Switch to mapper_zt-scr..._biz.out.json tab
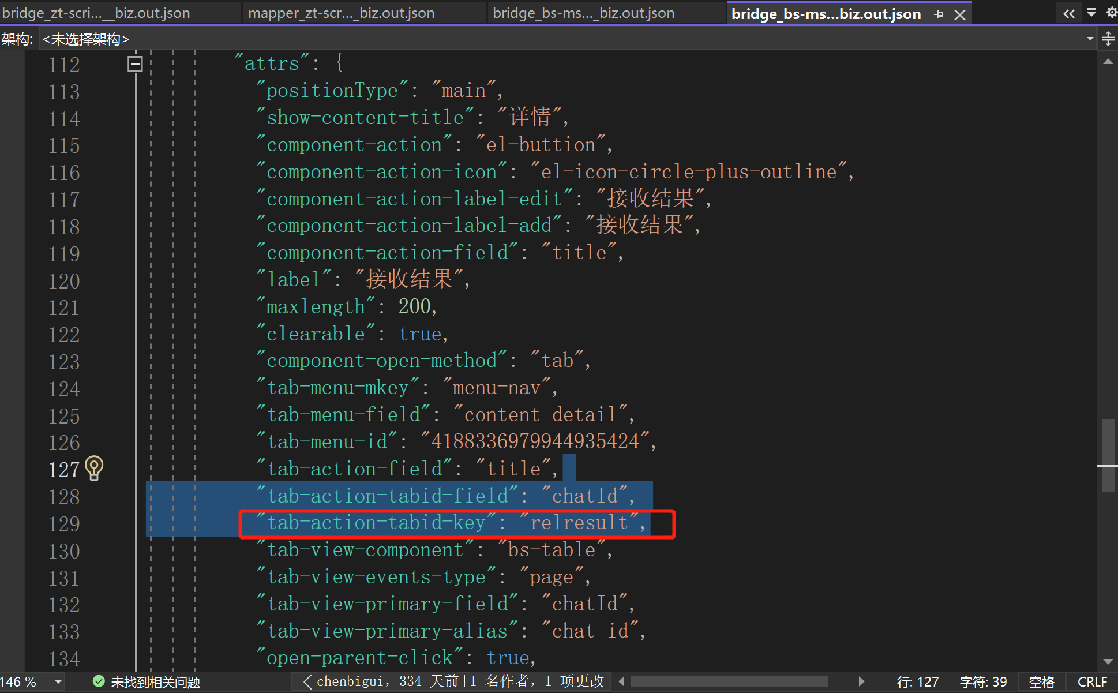 tap(342, 13)
